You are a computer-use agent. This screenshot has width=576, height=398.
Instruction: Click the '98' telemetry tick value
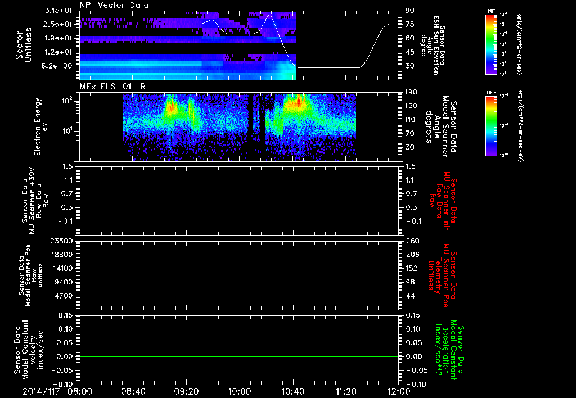(410, 282)
